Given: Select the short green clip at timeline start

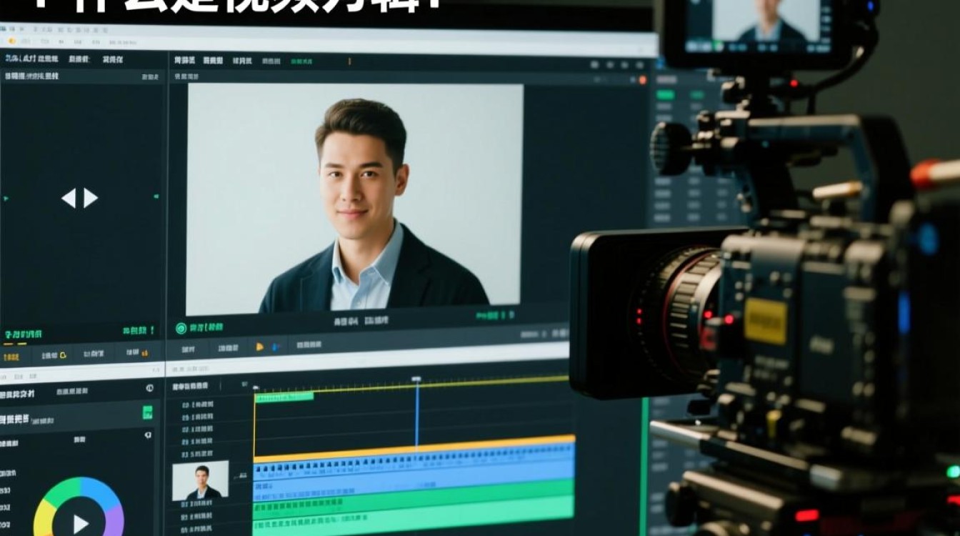Looking at the screenshot, I should pyautogui.click(x=284, y=397).
